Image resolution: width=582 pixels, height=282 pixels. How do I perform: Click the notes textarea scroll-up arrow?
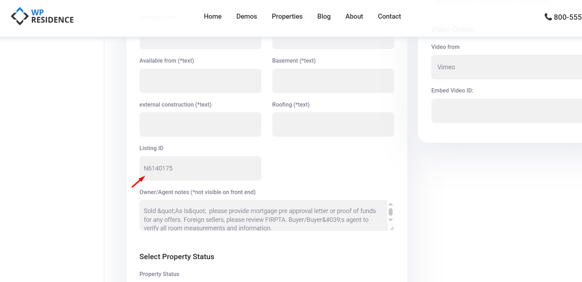coord(390,204)
